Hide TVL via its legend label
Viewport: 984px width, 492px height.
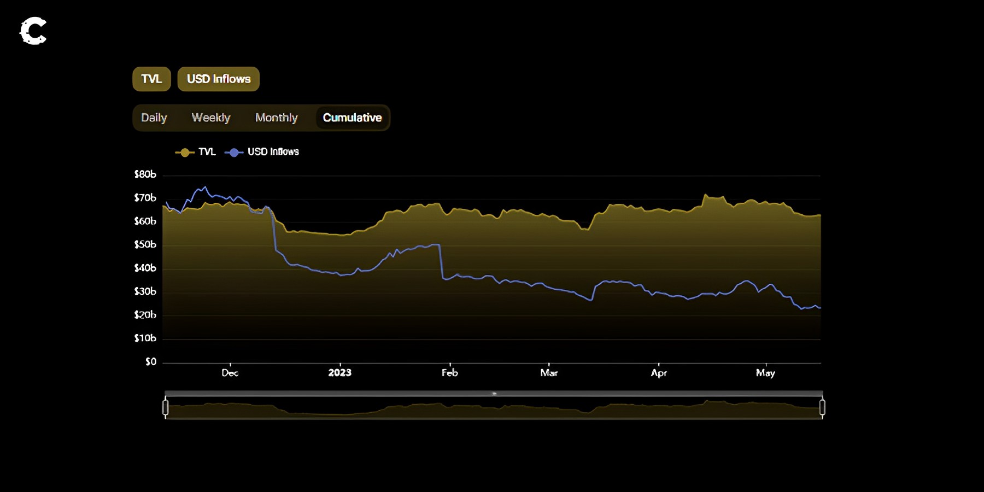[x=207, y=152]
